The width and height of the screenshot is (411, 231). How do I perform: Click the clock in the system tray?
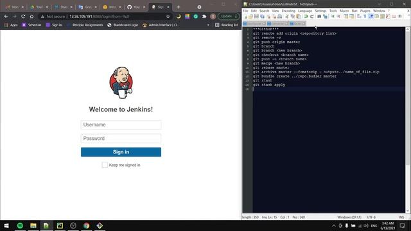(x=388, y=225)
